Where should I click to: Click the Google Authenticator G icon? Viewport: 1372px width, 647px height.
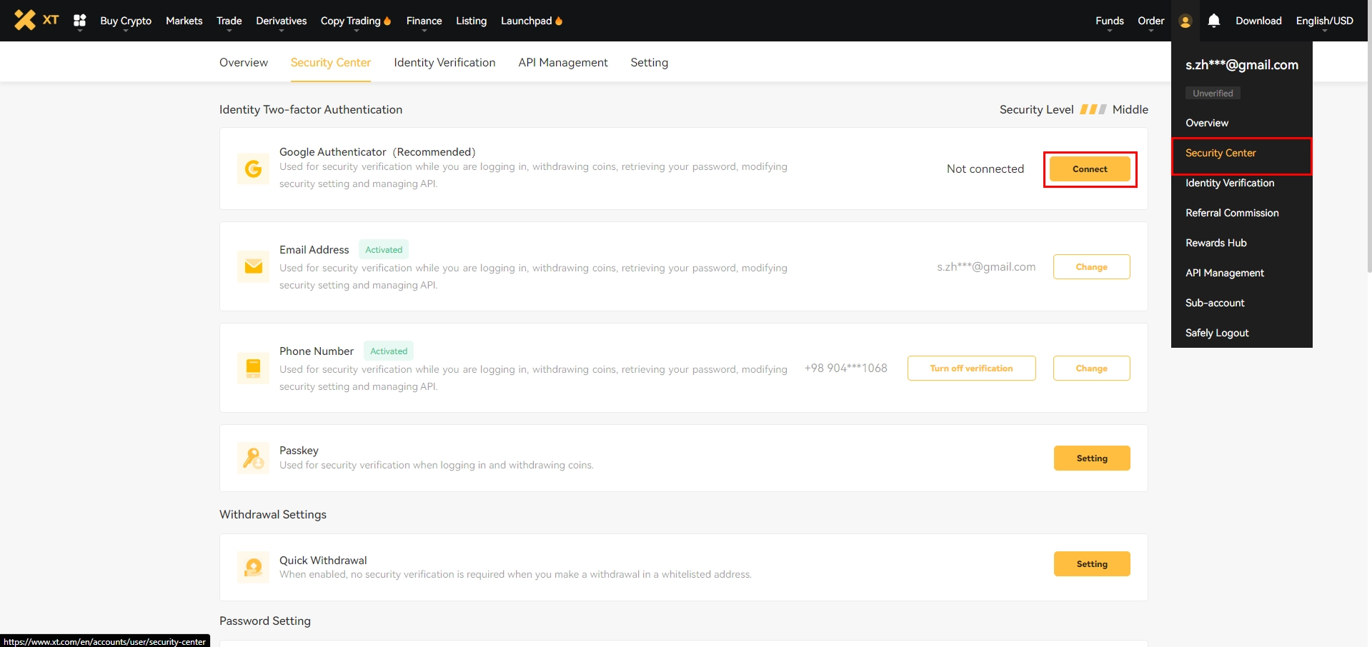253,169
